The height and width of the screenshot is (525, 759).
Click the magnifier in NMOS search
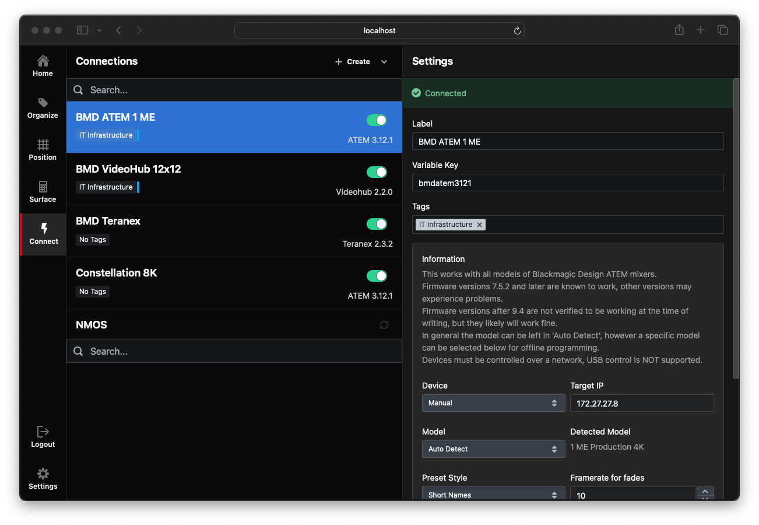point(78,351)
